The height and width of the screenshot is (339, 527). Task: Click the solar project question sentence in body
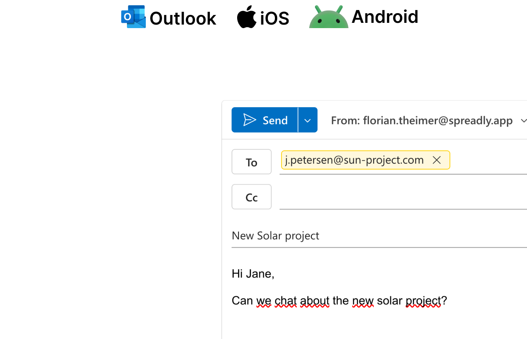tap(339, 301)
